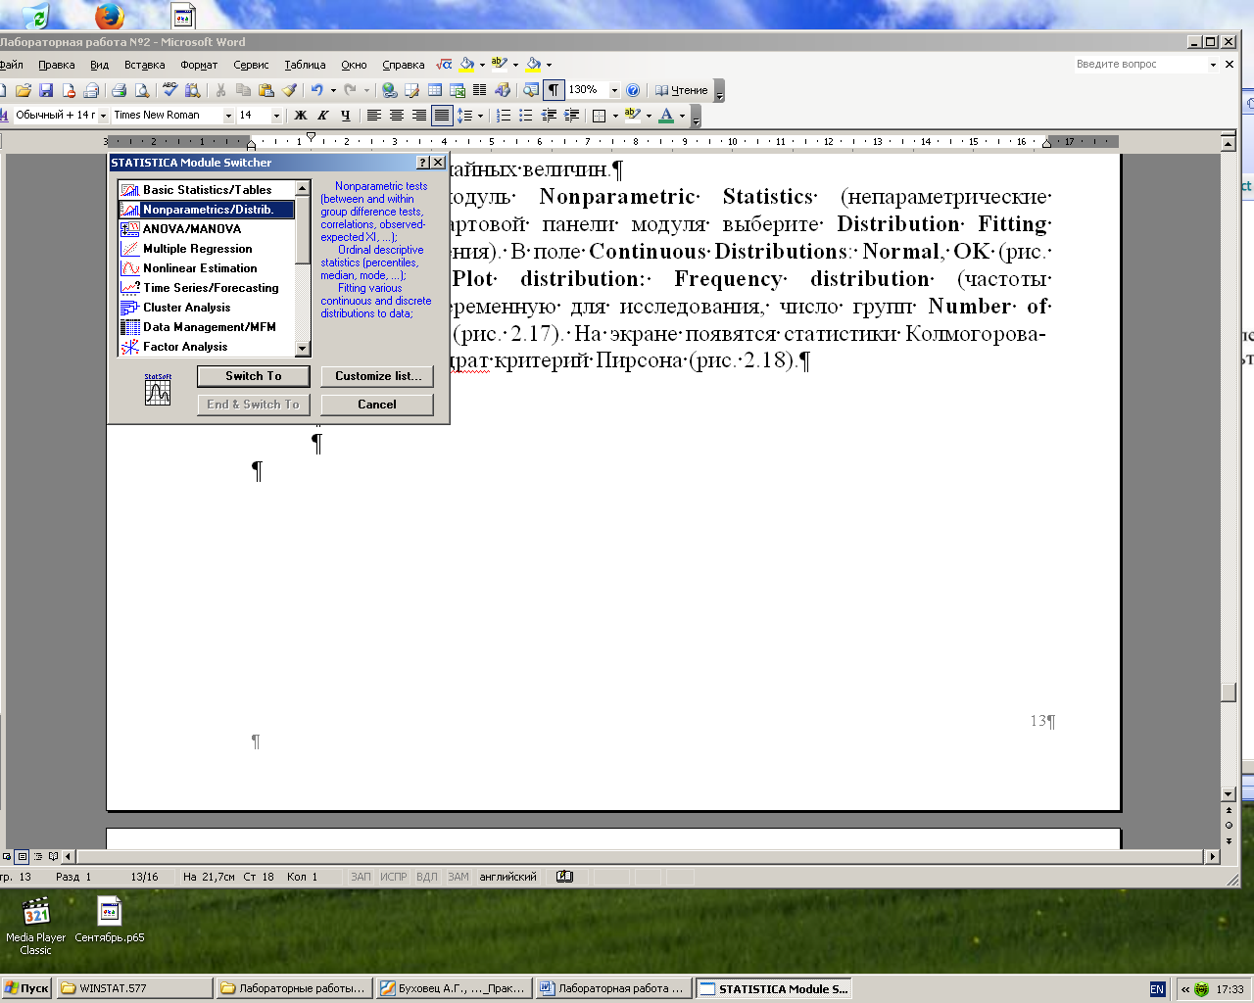This screenshot has height=1003, width=1254.
Task: Print document using printer icon
Action: [120, 90]
